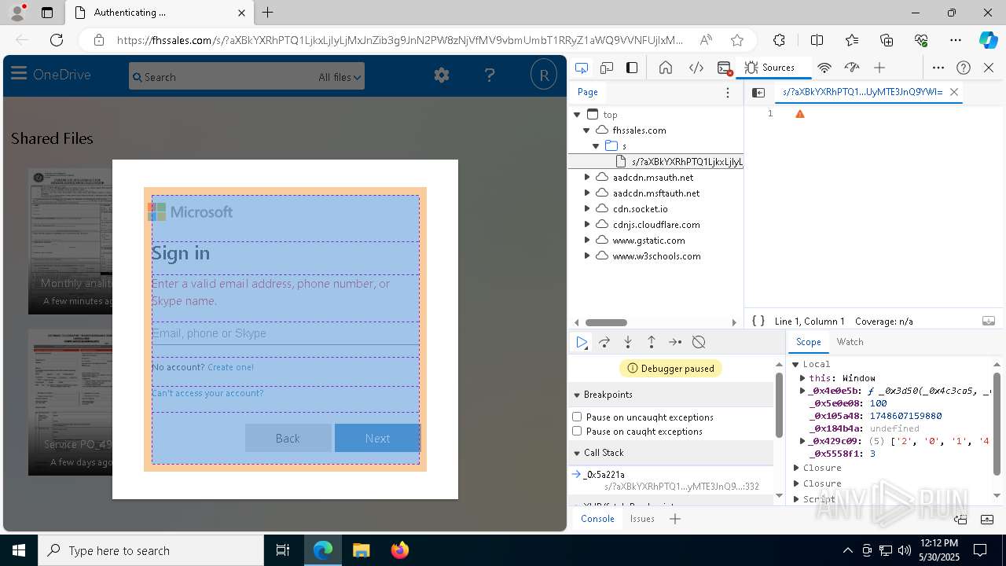Open the Console drawer tab
Viewport: 1006px width, 566px height.
(x=597, y=519)
